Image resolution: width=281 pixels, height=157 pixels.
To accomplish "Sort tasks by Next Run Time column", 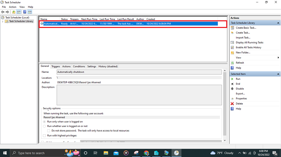I will (x=89, y=19).
